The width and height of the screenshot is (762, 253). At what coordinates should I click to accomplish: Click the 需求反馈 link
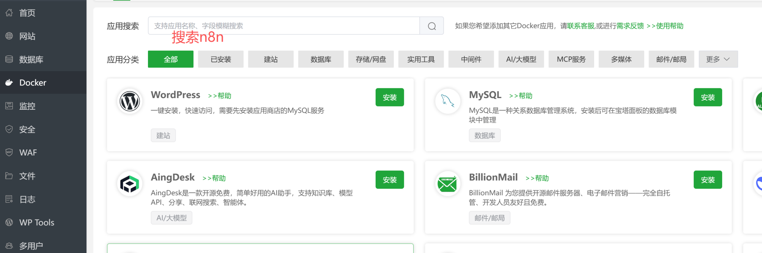pyautogui.click(x=630, y=26)
